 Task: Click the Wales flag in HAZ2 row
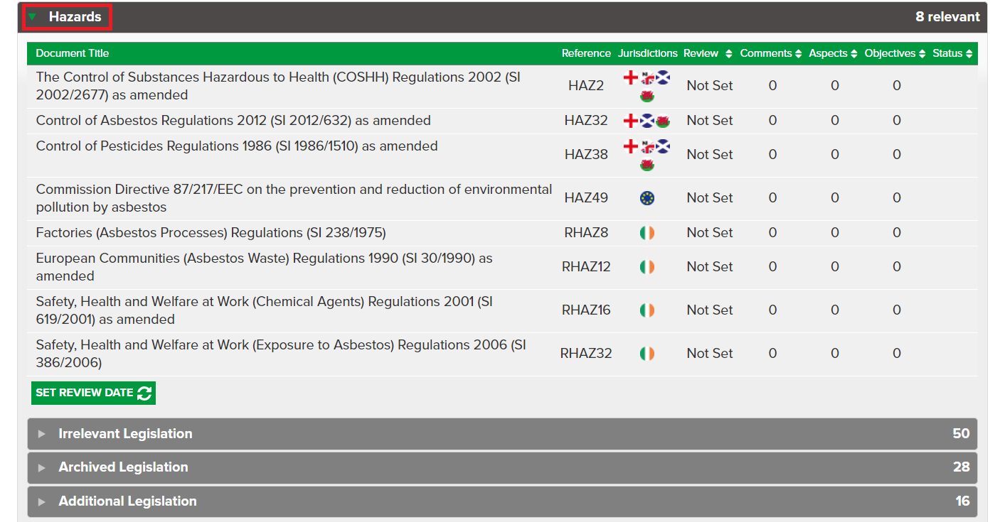point(647,95)
